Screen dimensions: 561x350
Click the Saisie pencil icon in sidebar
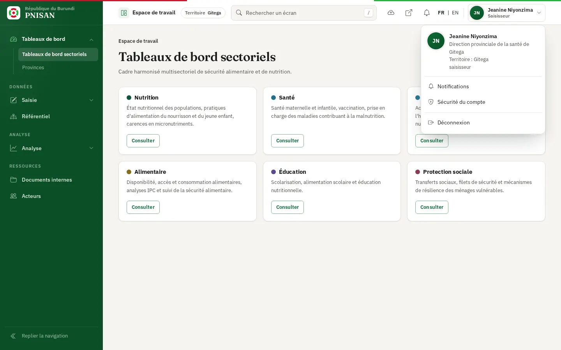coord(14,100)
